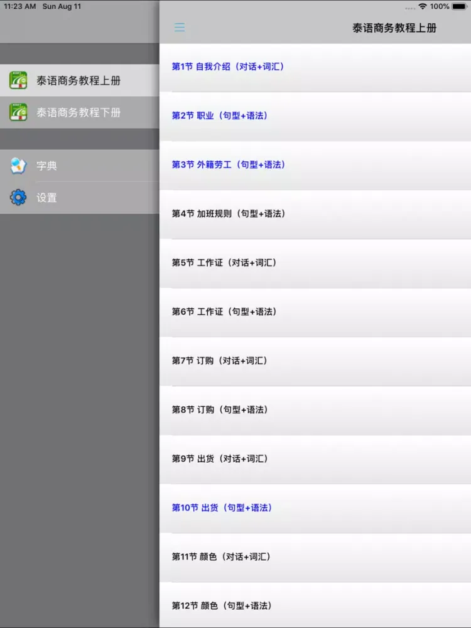Open lesson 第11节 颜色（对话+词汇）
Viewport: 471px width, 628px height.
click(315, 558)
